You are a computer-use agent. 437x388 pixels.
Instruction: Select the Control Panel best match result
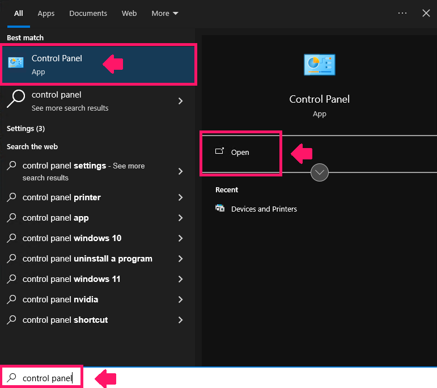(99, 64)
